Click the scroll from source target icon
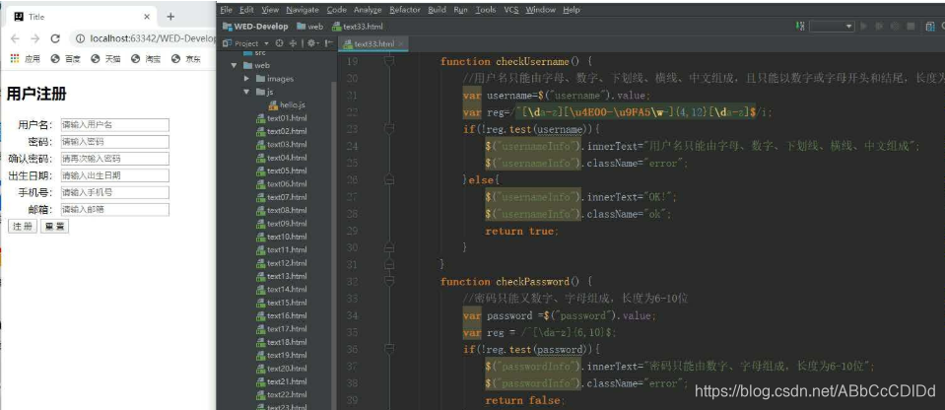This screenshot has height=410, width=945. 279,43
